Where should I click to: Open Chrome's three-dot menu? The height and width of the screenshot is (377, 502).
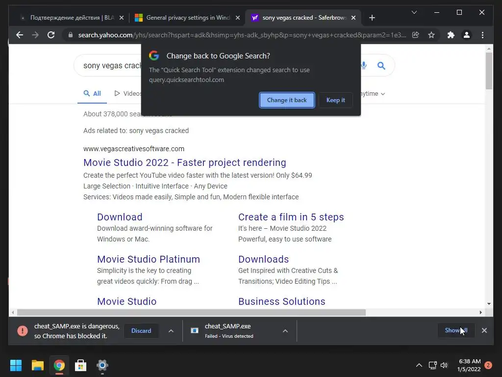[482, 35]
